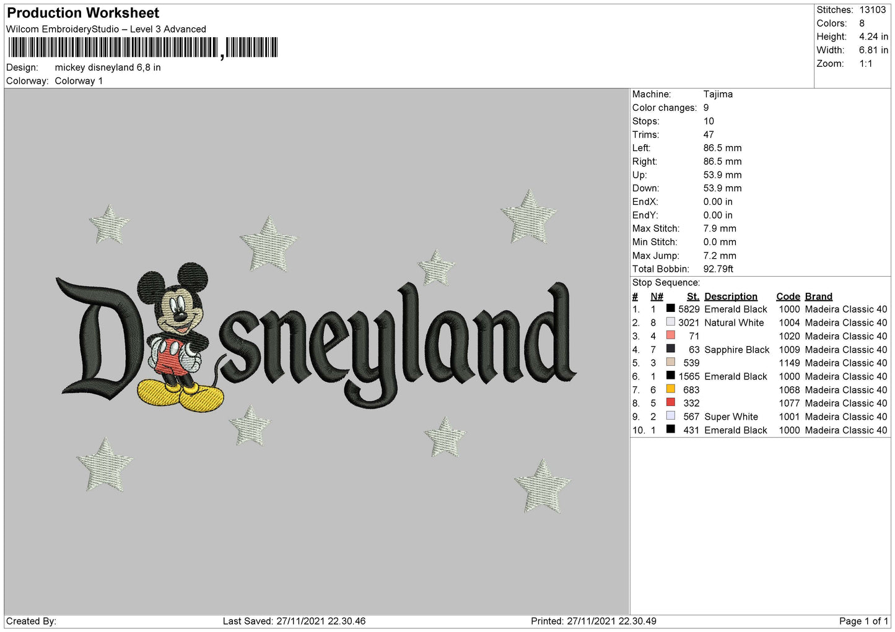
Task: Click the underlined Brand column header
Action: pyautogui.click(x=818, y=297)
